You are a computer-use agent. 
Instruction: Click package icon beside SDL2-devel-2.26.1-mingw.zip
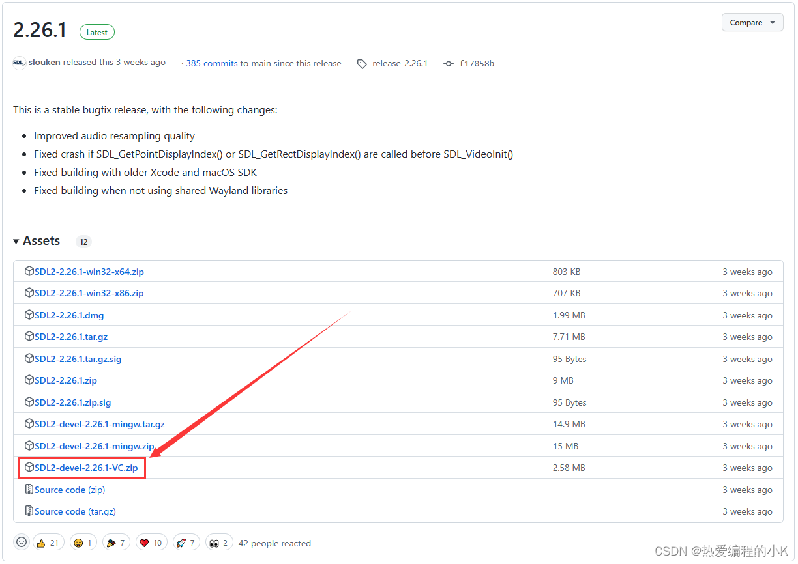[x=29, y=445]
